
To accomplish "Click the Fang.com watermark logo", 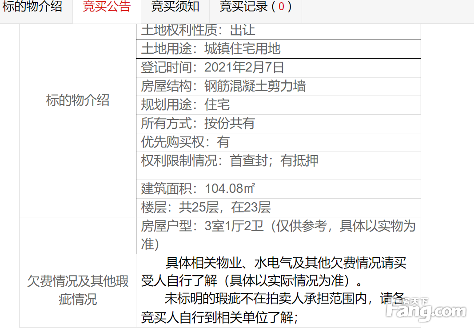I will tap(425, 310).
